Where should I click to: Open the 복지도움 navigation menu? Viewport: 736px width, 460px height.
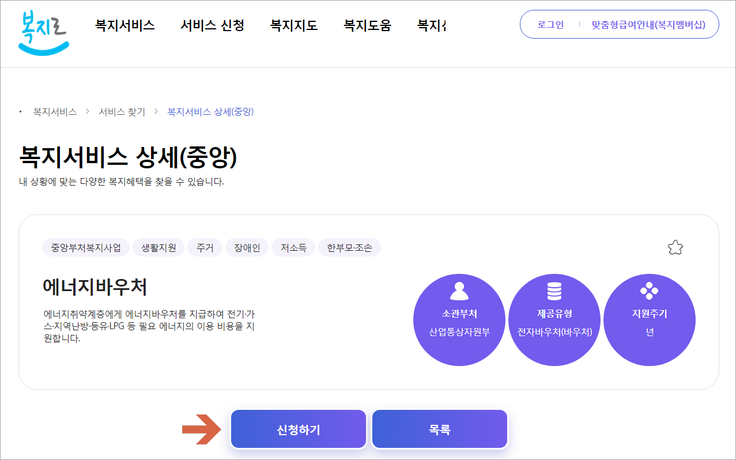[367, 25]
